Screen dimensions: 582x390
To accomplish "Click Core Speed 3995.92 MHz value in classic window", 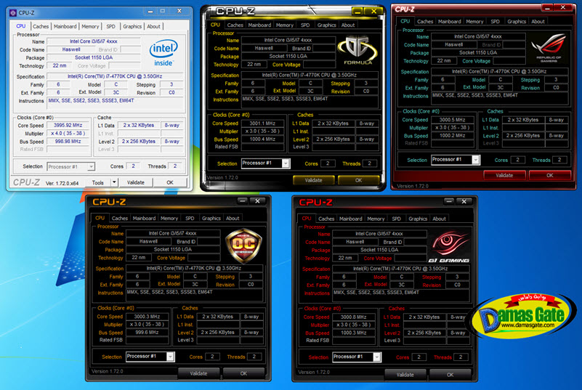I will click(68, 125).
